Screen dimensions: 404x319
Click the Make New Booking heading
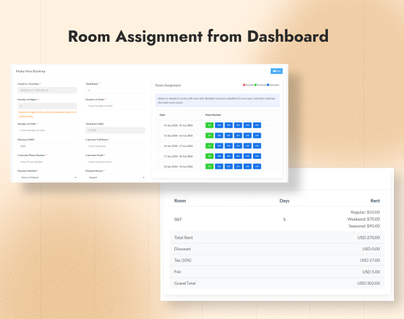pos(30,71)
